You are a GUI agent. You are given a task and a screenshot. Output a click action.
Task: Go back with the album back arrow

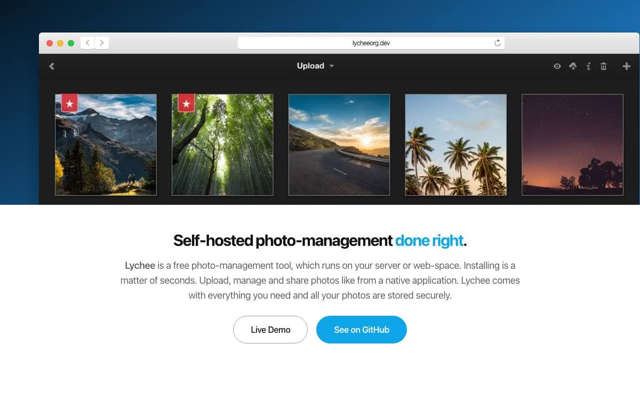click(x=52, y=66)
